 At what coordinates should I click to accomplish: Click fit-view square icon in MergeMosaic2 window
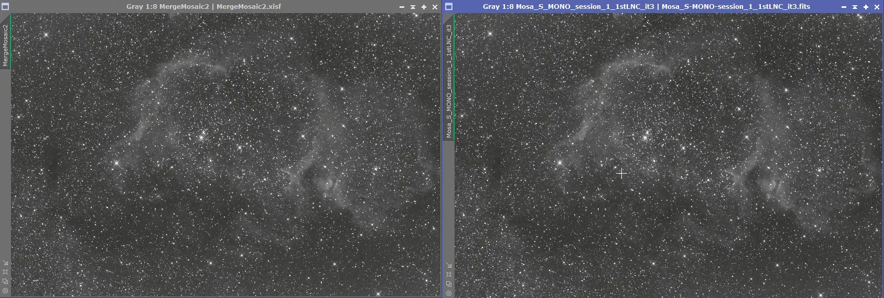pos(5,272)
